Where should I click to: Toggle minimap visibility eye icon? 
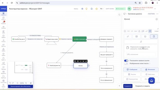(31, 83)
